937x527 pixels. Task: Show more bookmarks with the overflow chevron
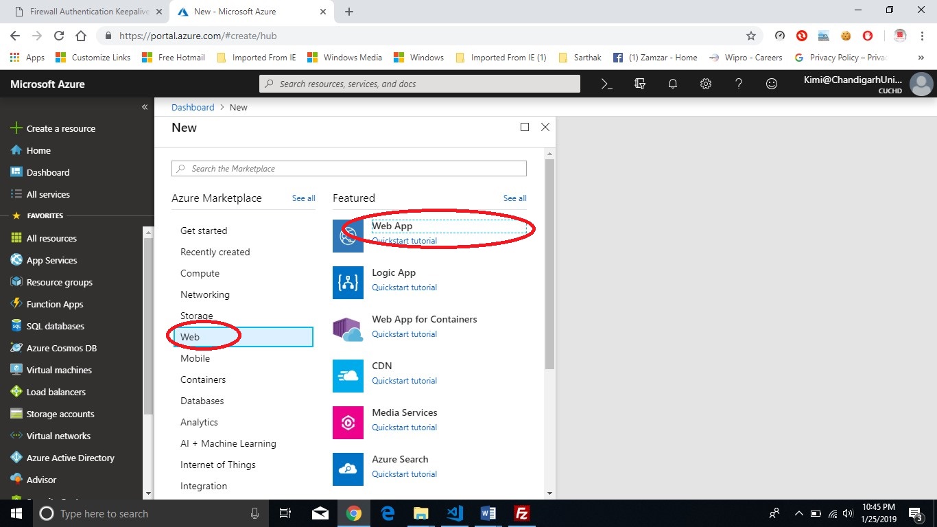point(921,58)
